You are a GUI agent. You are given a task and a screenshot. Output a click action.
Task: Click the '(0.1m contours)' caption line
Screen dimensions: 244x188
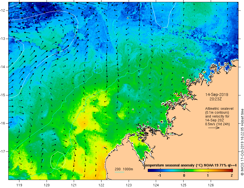[217, 113]
